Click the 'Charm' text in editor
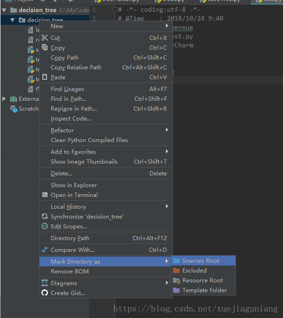283x318 pixels. pyautogui.click(x=184, y=45)
